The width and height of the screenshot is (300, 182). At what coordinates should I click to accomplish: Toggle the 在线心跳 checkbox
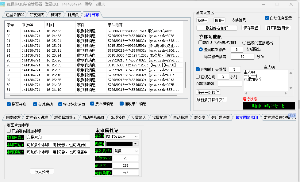point(198,77)
